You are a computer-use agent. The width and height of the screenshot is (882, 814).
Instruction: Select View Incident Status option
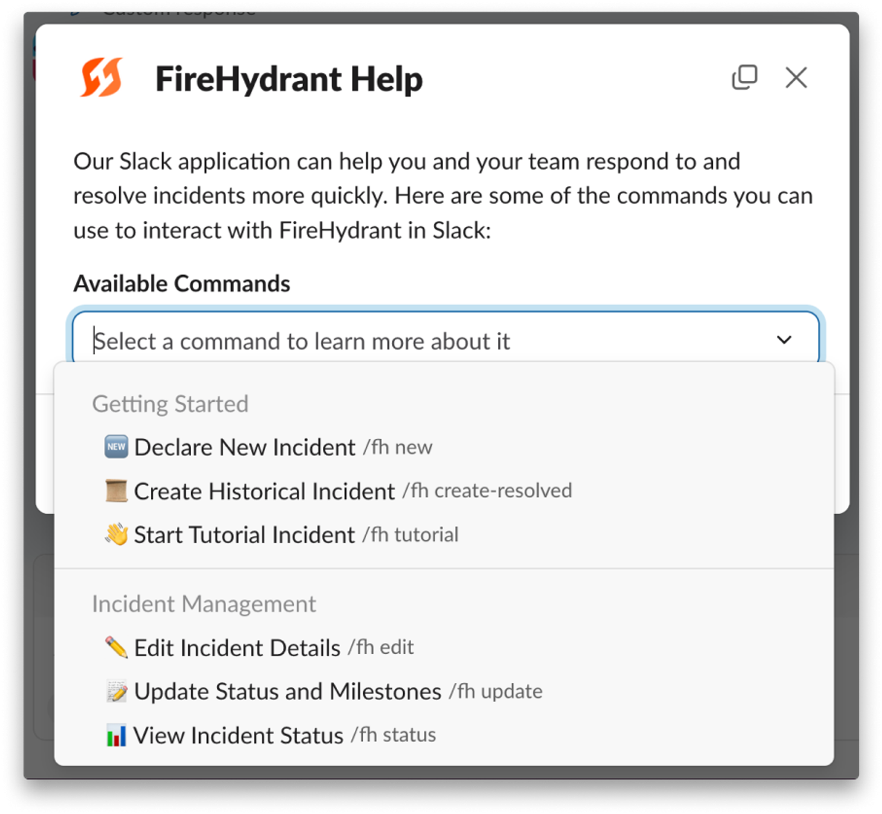pyautogui.click(x=444, y=735)
